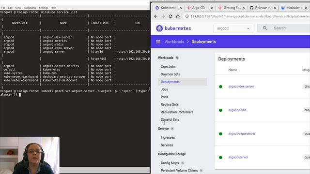The width and height of the screenshot is (310, 174).
Task: Switch to the Kubernetes browser tab
Action: click(168, 8)
